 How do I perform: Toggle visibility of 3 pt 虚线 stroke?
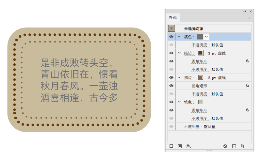click(x=172, y=53)
